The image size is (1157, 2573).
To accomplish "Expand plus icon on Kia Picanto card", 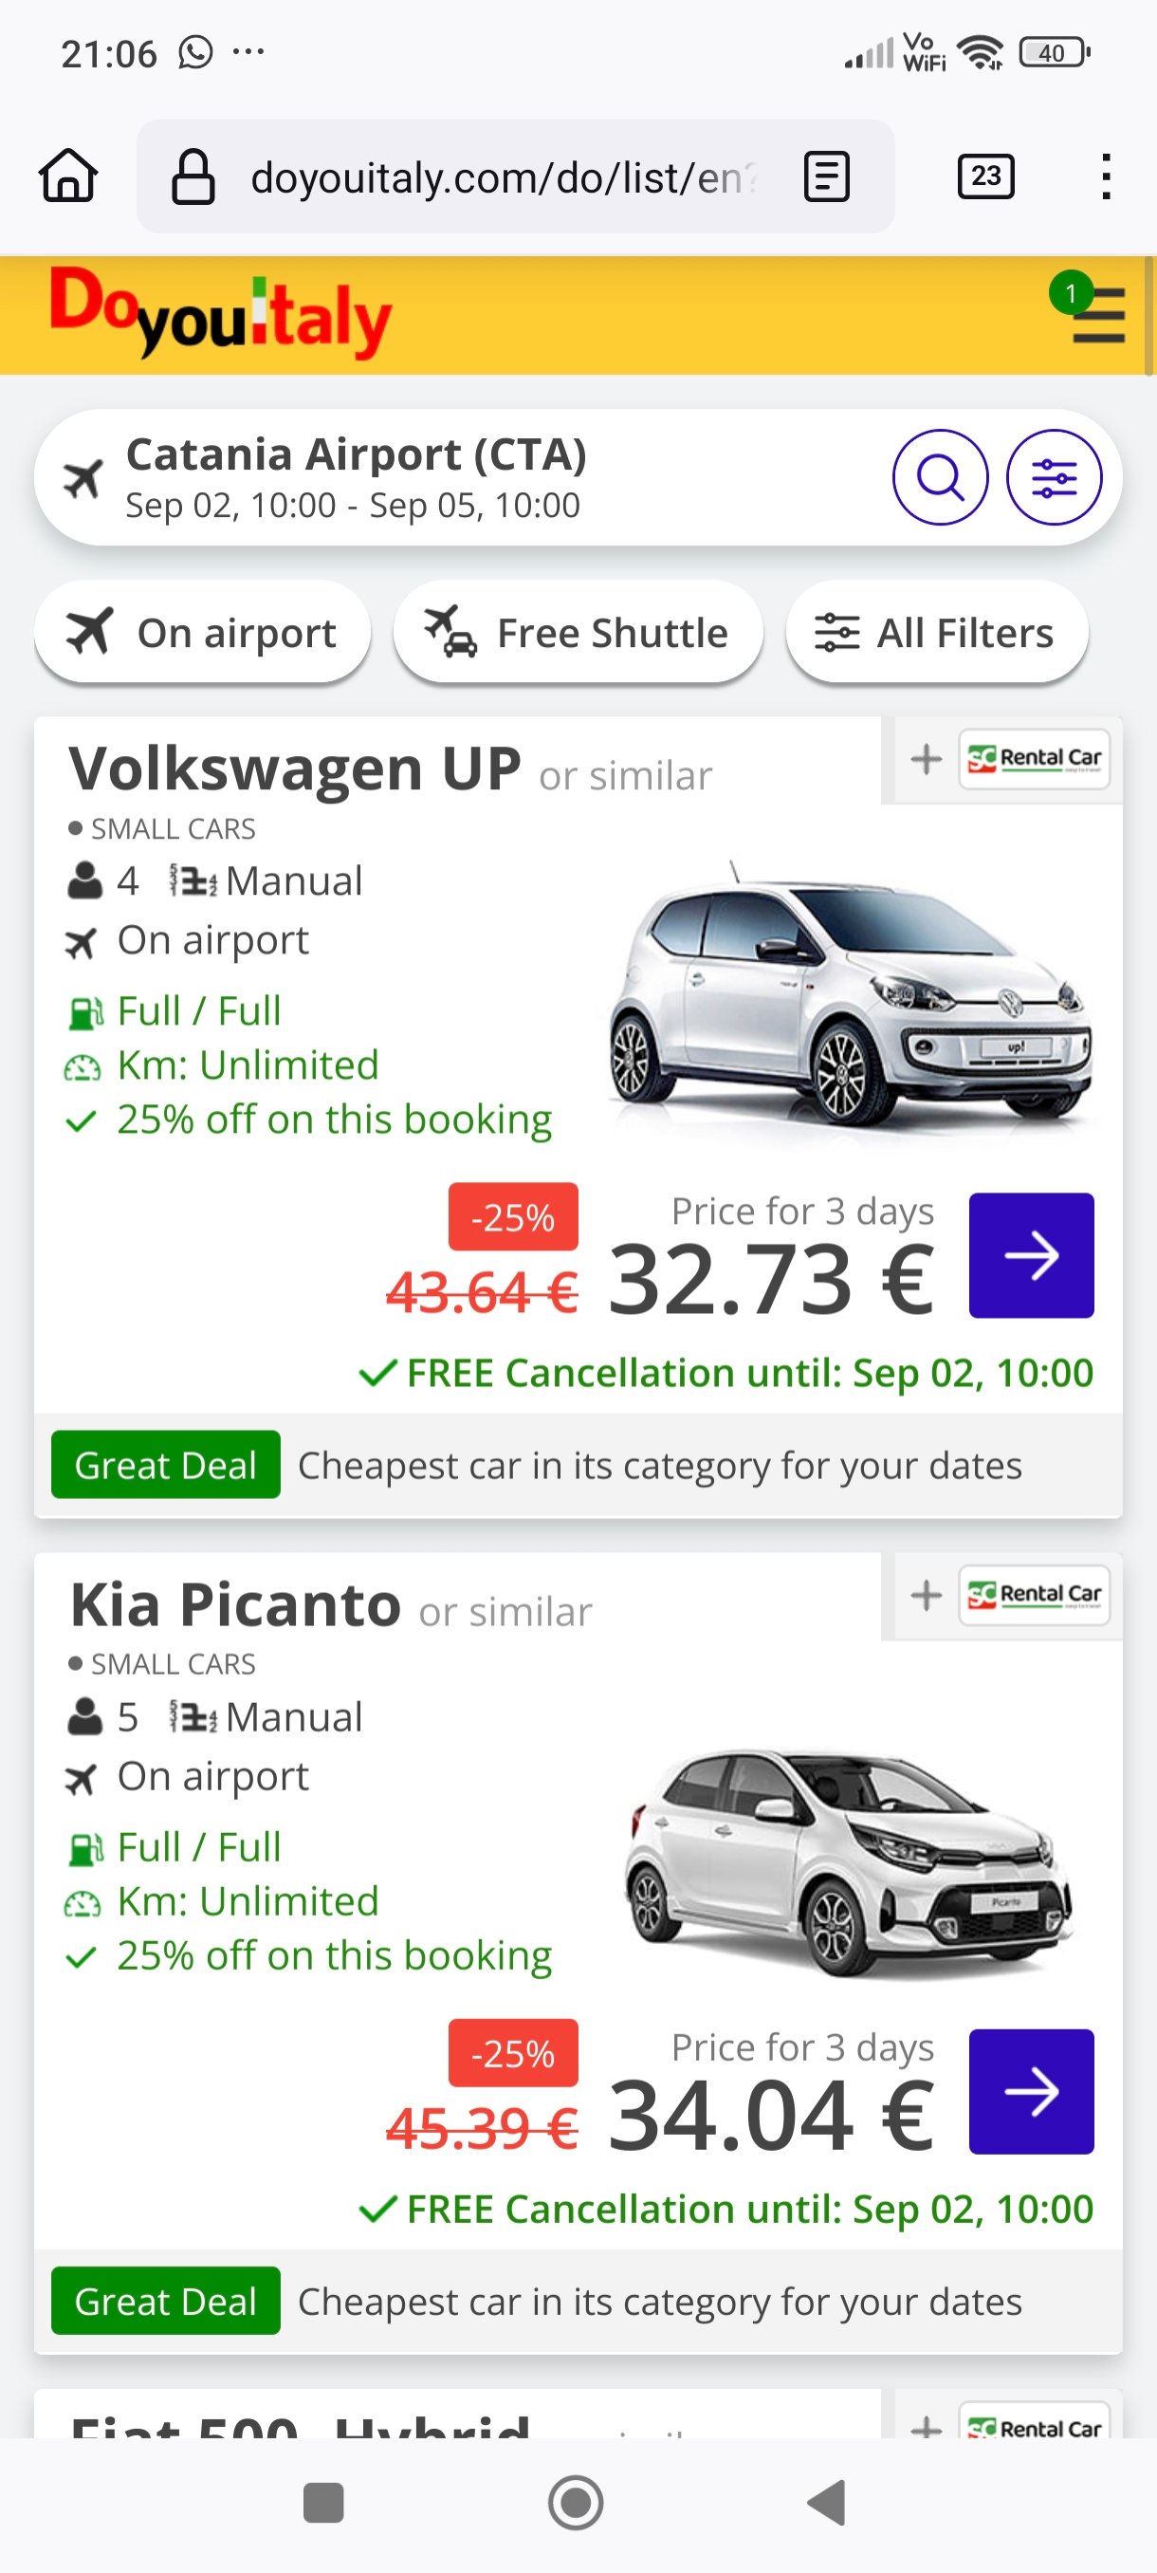I will [x=927, y=1595].
